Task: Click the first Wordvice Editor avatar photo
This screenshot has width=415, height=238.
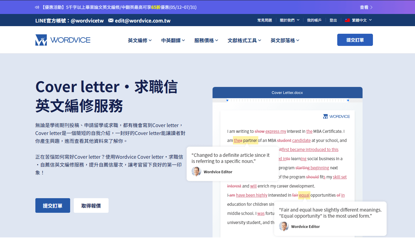Action: [x=196, y=171]
